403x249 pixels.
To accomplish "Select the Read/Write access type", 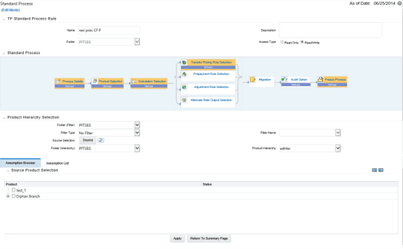I will coord(302,42).
